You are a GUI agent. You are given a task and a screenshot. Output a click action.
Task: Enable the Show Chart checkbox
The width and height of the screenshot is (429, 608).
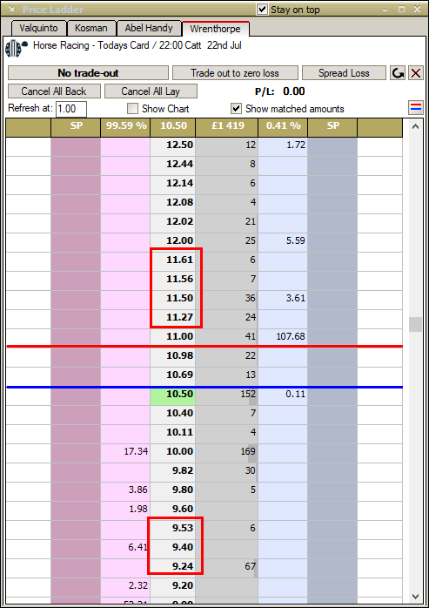[132, 109]
